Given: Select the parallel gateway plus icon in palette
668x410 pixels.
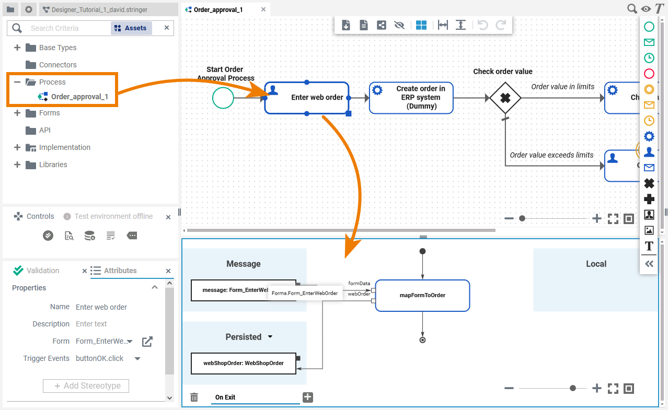Looking at the screenshot, I should [649, 199].
